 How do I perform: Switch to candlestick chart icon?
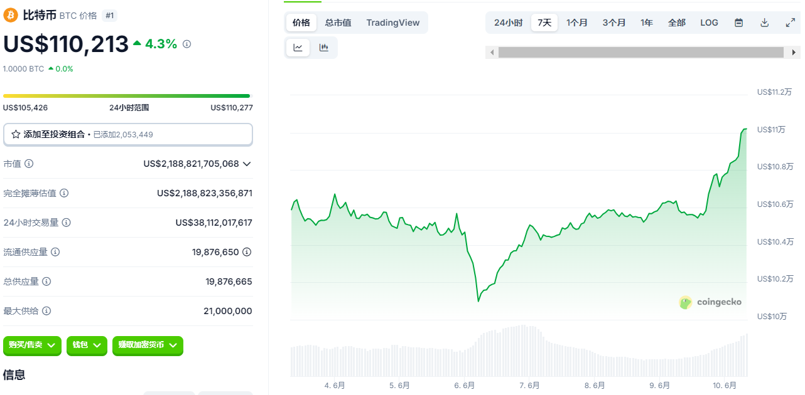coord(324,48)
